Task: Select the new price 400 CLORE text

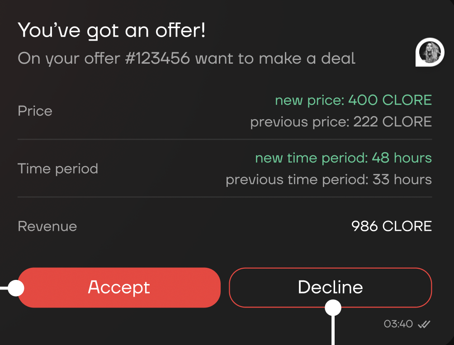Action: pyautogui.click(x=353, y=100)
